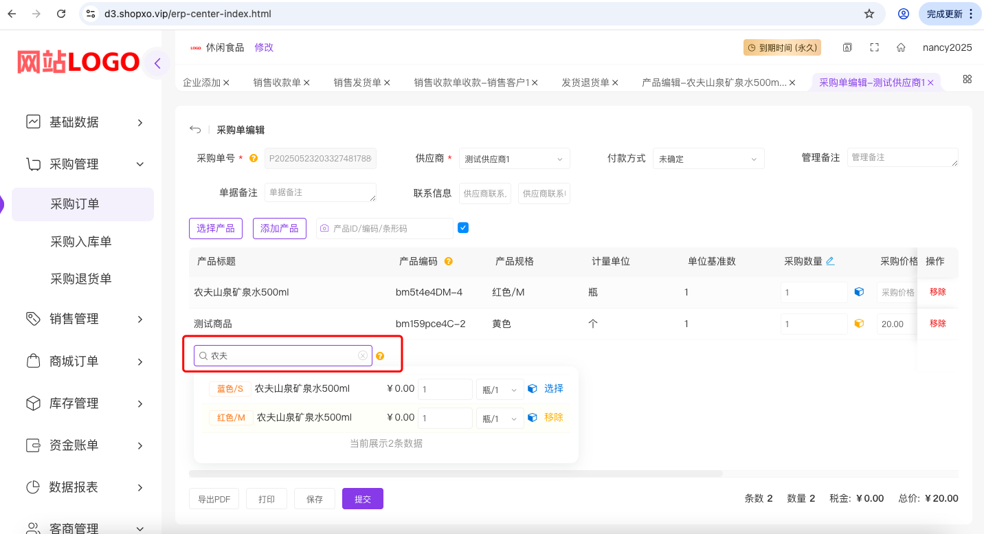Viewport: 984px width, 534px height.
Task: Click the icon right of 到期时间 badge
Action: [847, 47]
